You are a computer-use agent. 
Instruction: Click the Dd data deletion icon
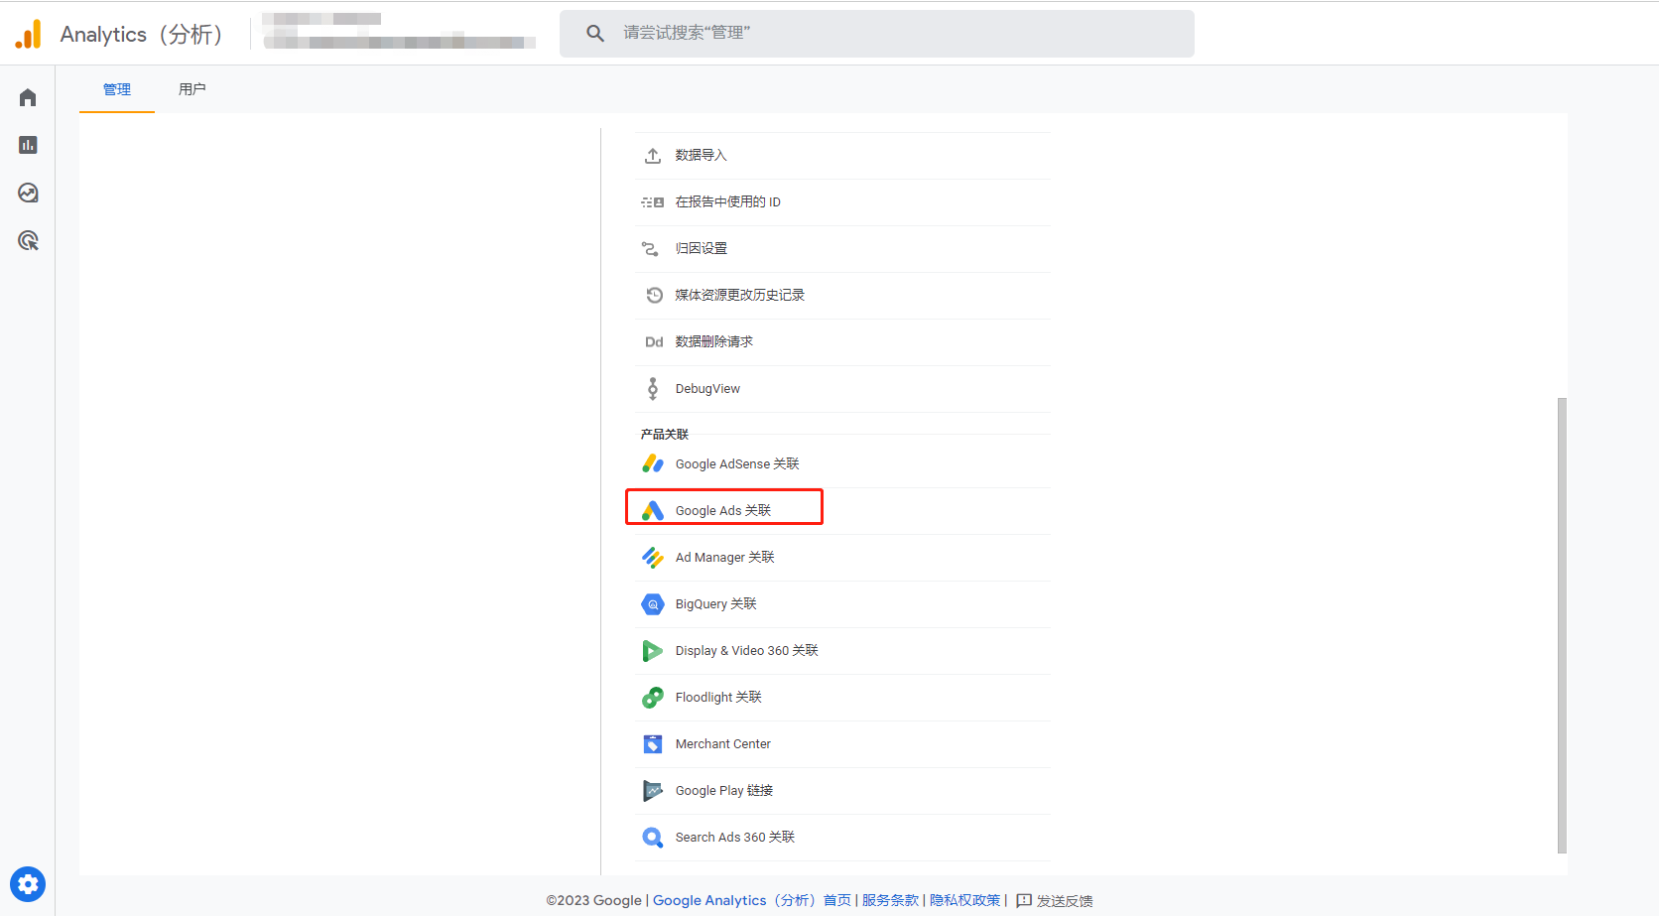(x=654, y=342)
